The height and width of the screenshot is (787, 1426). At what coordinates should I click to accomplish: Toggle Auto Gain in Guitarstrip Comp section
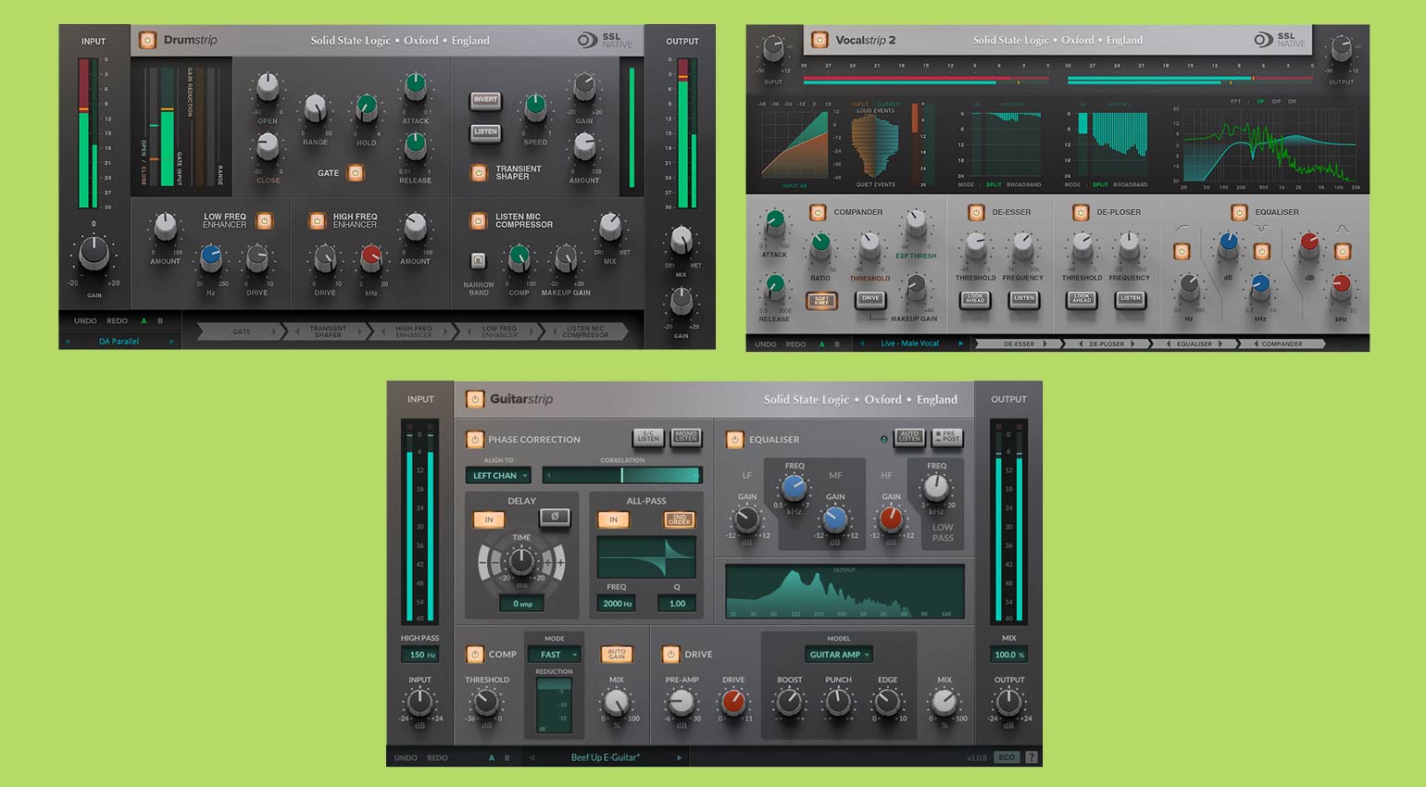[x=616, y=654]
